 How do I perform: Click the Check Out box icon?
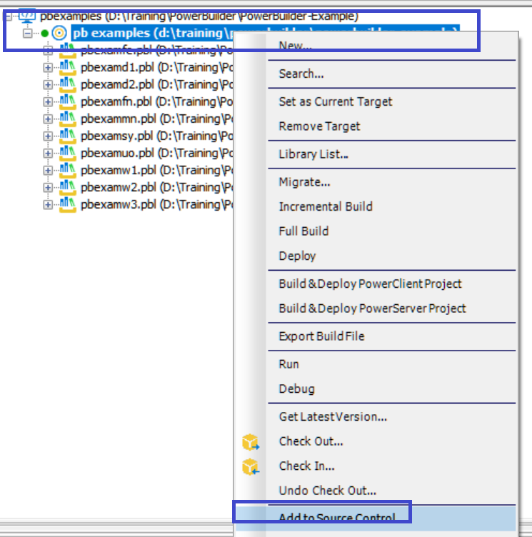(x=251, y=442)
